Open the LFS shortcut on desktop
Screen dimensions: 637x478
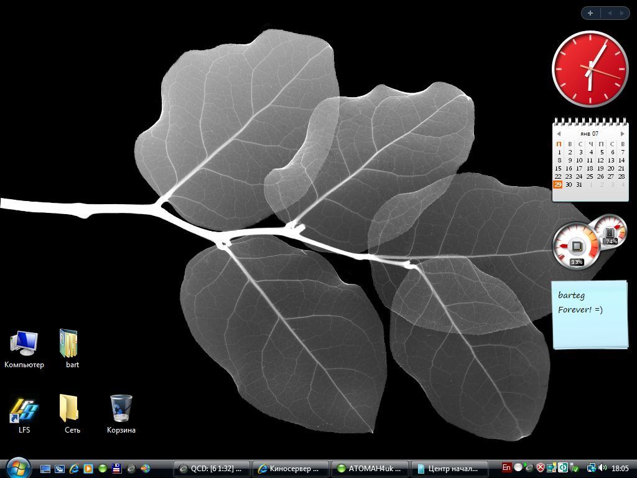pos(24,410)
